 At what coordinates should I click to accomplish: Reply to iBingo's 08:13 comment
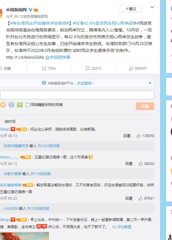click(x=127, y=136)
